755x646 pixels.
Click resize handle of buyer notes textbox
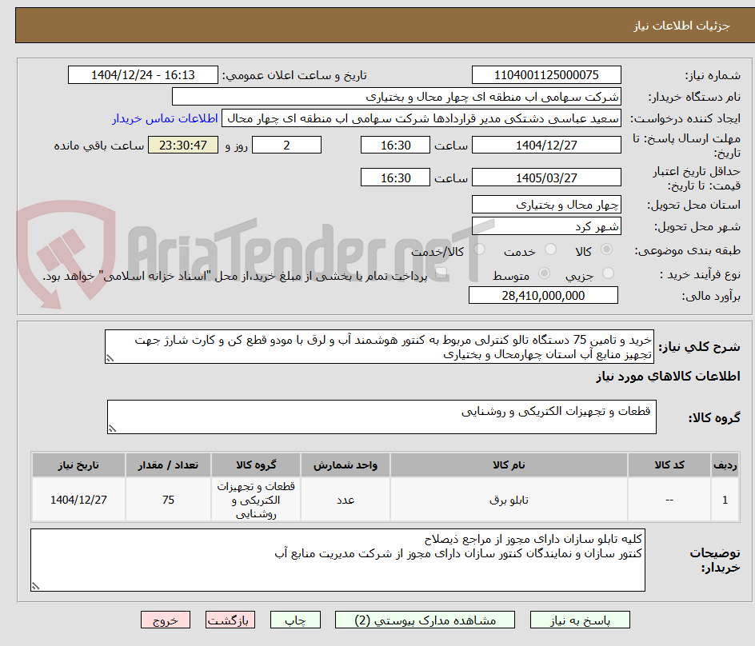coord(36,586)
